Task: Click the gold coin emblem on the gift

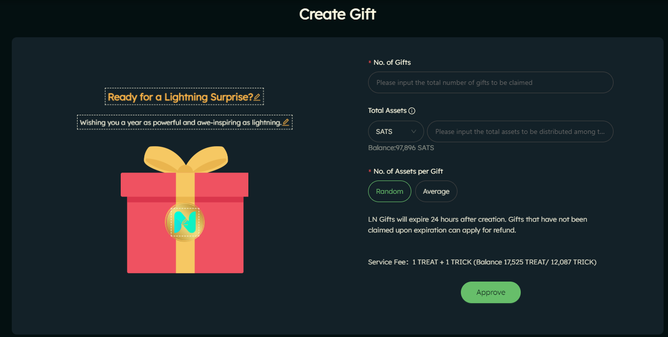Action: [185, 222]
